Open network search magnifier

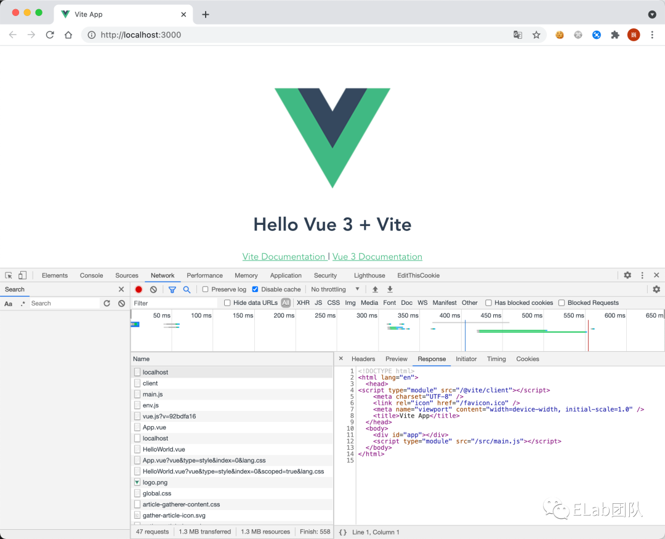(187, 290)
